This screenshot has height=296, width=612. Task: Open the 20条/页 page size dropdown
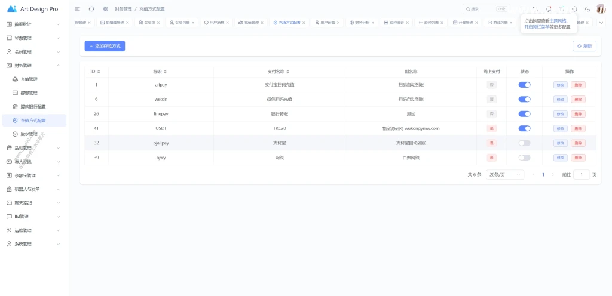(505, 175)
